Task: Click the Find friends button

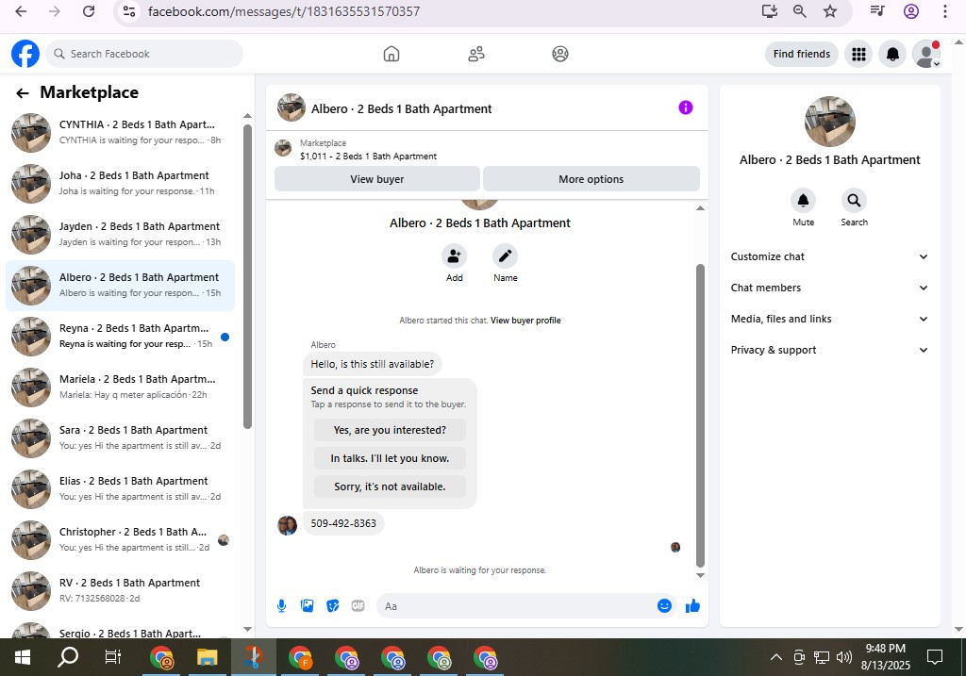Action: [x=802, y=54]
